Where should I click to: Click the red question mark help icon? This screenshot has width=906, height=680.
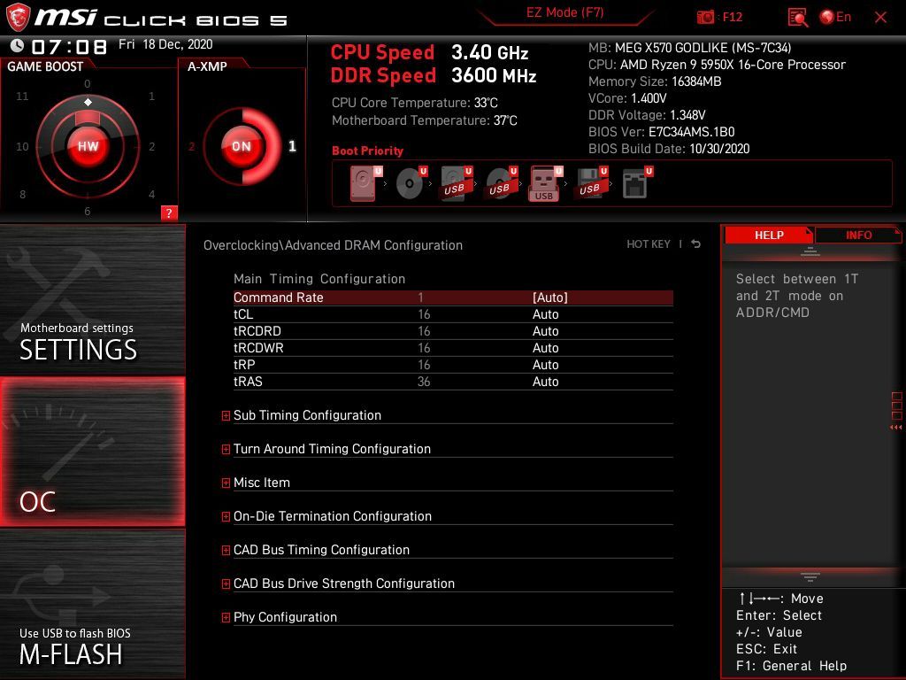169,212
